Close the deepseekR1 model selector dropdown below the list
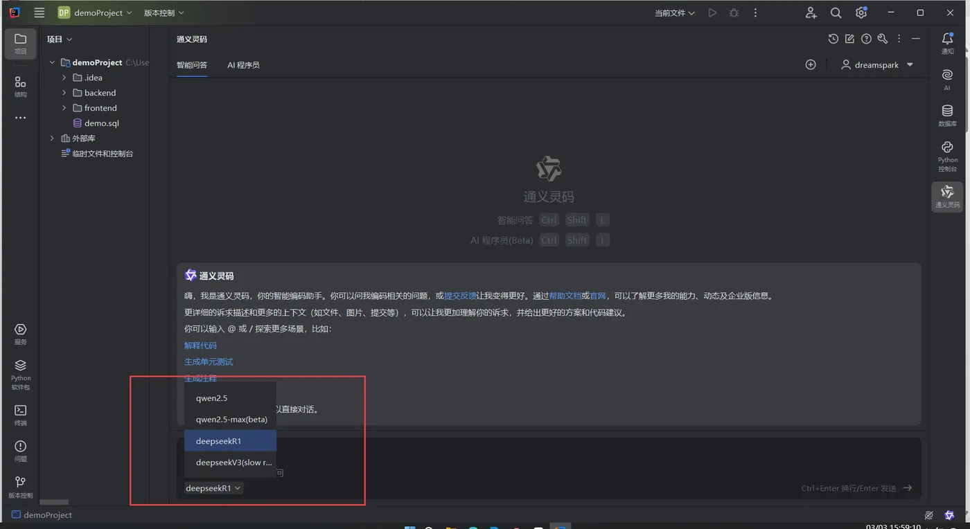This screenshot has width=970, height=529. (213, 488)
